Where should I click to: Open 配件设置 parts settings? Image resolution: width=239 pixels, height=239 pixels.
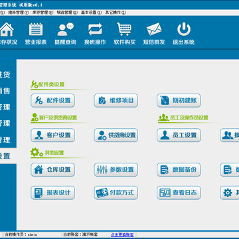52,100
